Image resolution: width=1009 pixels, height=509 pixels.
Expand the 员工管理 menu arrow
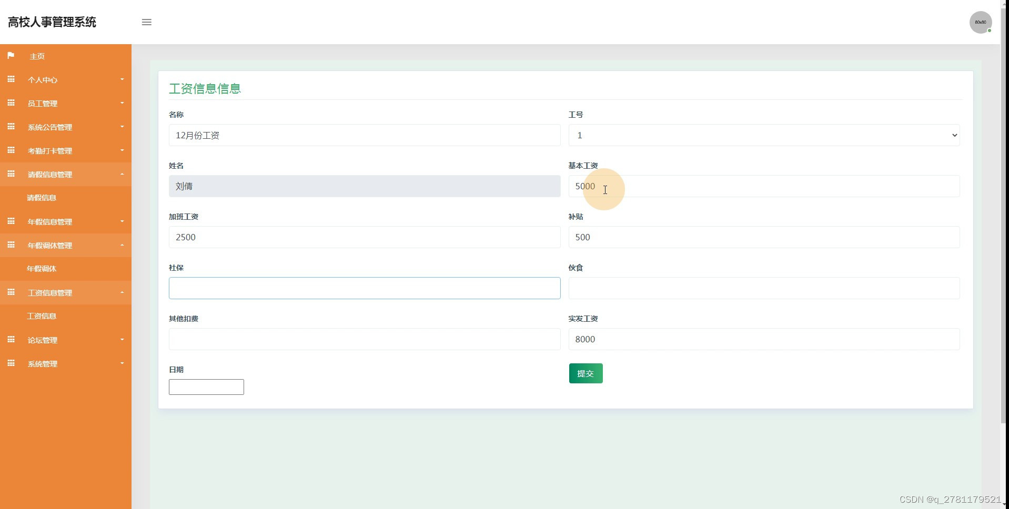pyautogui.click(x=122, y=103)
